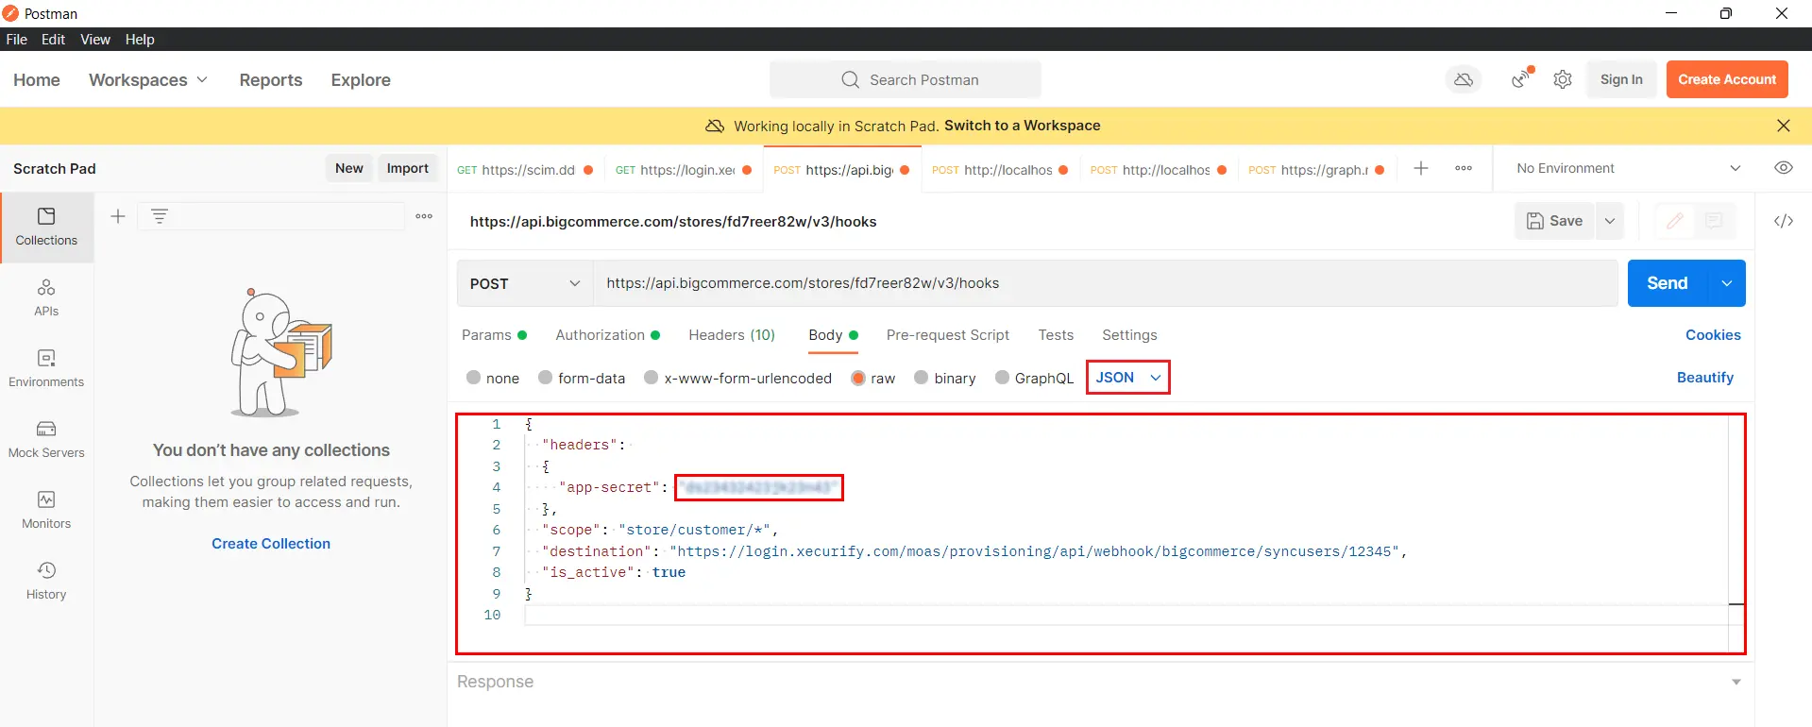Open the Environments sidebar panel
This screenshot has height=727, width=1812.
(x=46, y=369)
